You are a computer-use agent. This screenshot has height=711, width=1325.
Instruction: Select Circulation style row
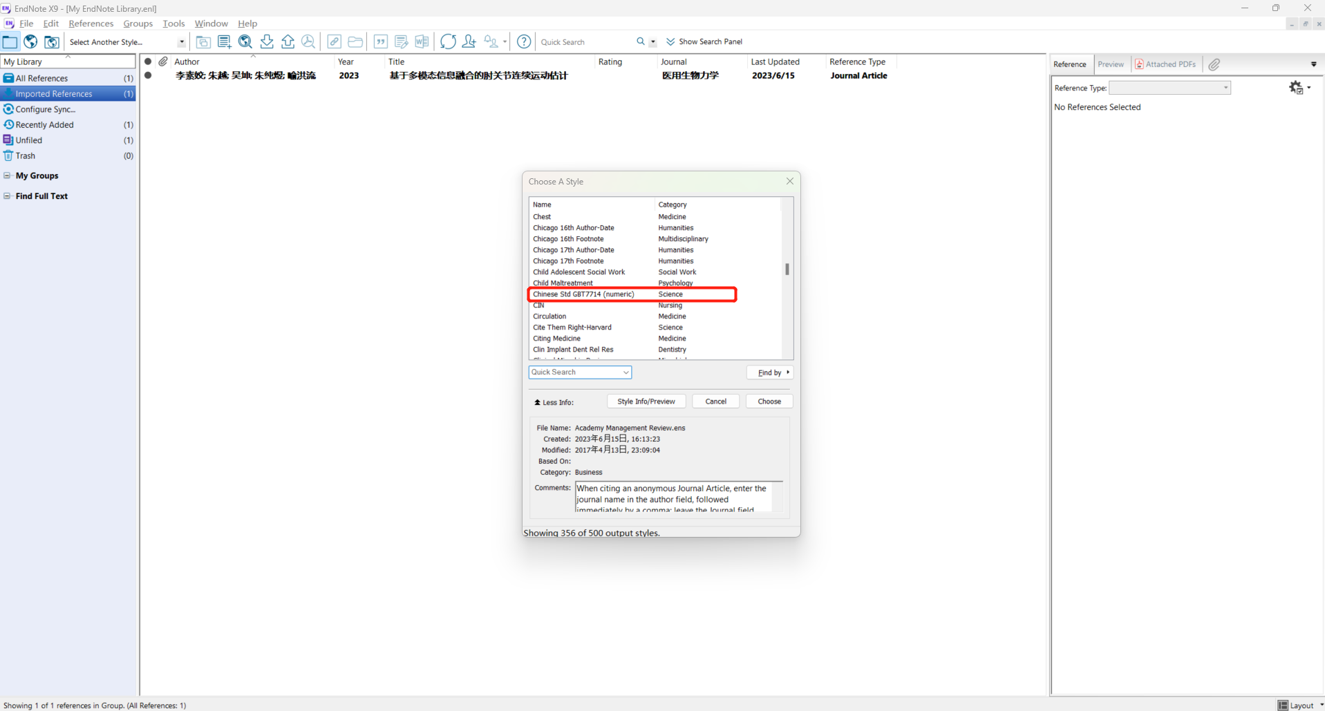[655, 316]
